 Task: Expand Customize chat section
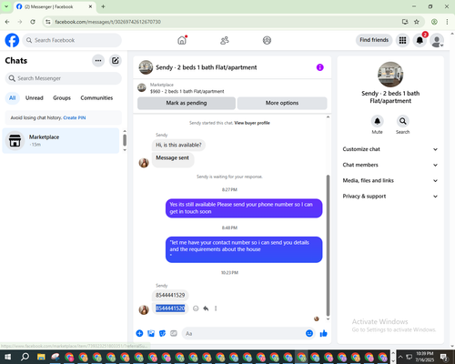coord(390,149)
